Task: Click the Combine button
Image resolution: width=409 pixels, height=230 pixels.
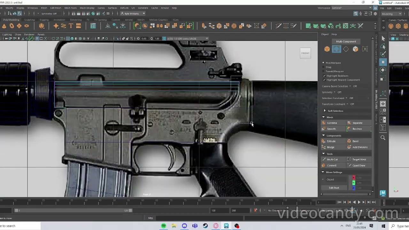Action: (x=333, y=123)
